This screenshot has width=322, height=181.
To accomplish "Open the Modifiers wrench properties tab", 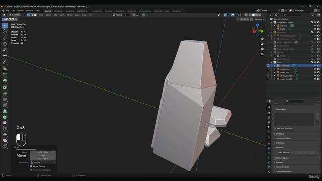I will point(269,148).
